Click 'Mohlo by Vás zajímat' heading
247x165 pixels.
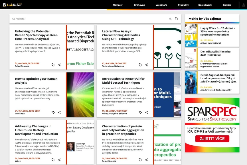tap(205, 19)
